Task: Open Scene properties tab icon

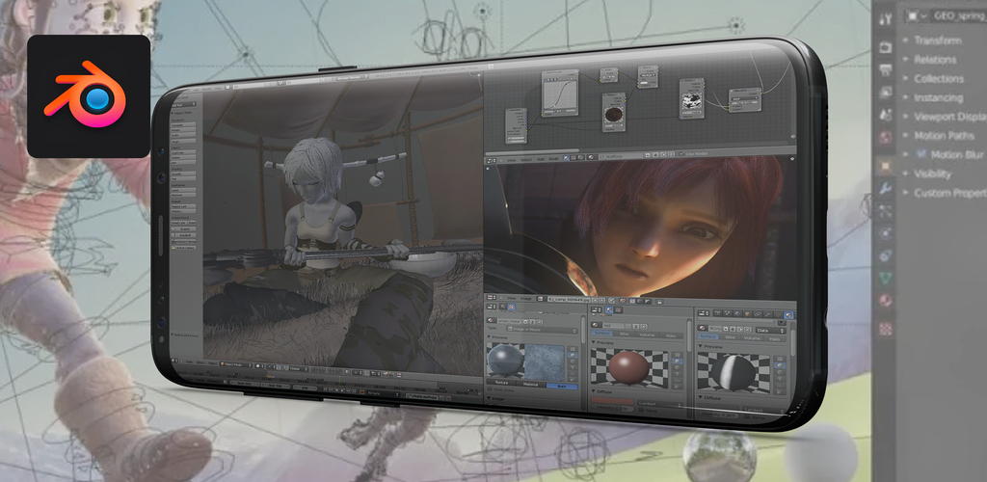Action: (886, 114)
